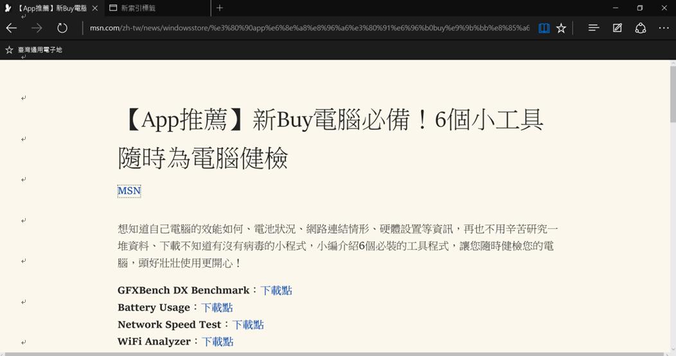Open the Hub three-lines icon
The width and height of the screenshot is (676, 356).
(x=594, y=28)
